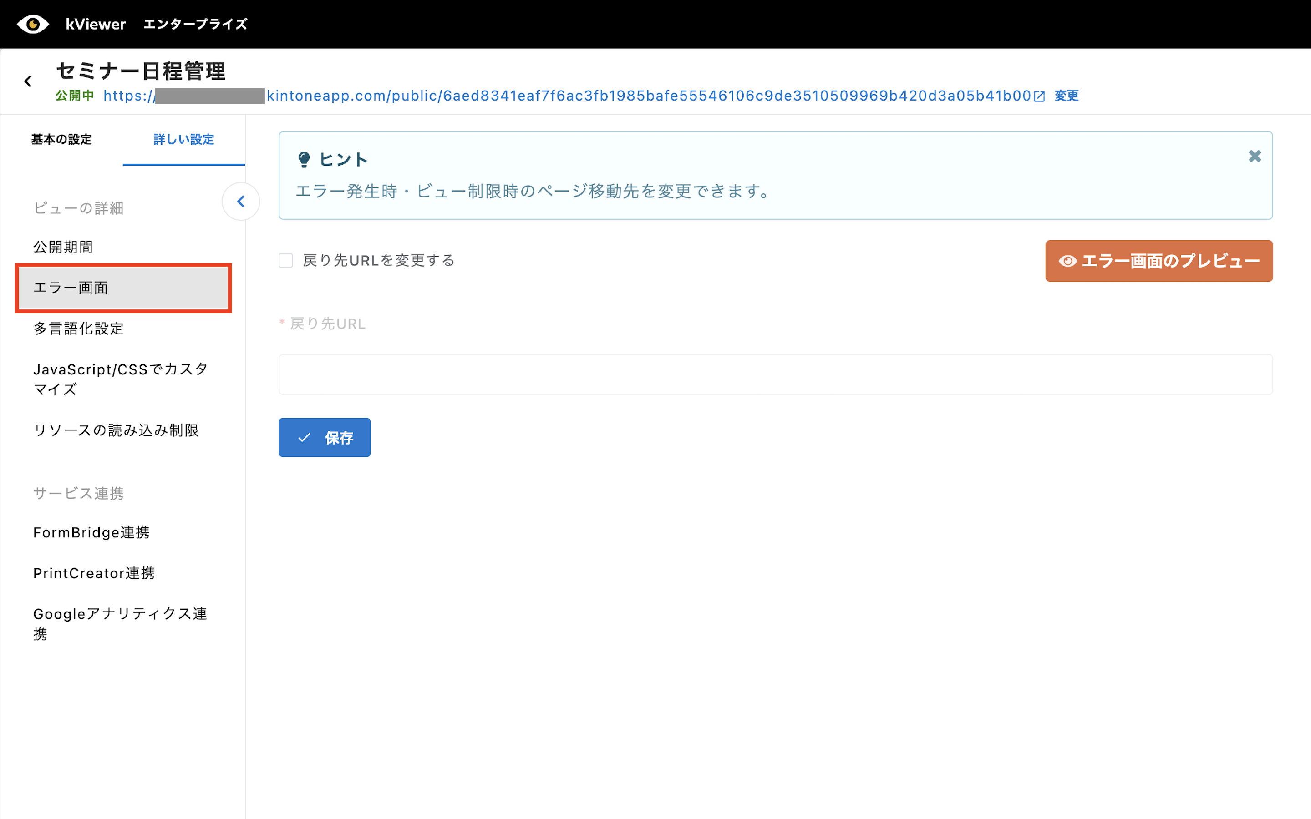This screenshot has height=819, width=1311.
Task: Click the kViewer eye logo
Action: tap(32, 24)
